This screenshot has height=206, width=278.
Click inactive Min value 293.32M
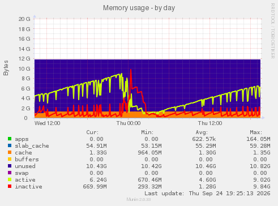149,187
